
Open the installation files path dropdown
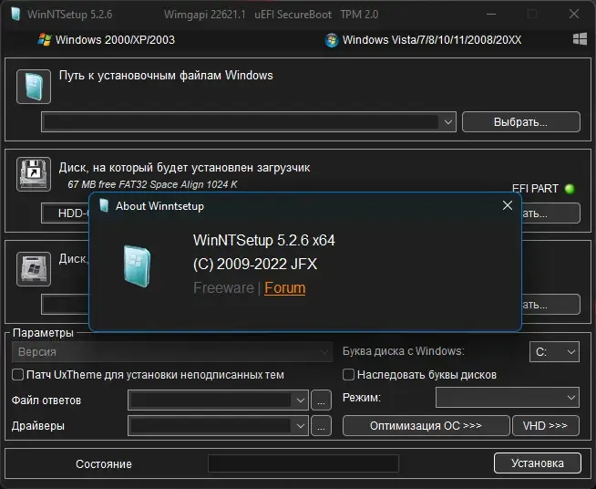(447, 122)
